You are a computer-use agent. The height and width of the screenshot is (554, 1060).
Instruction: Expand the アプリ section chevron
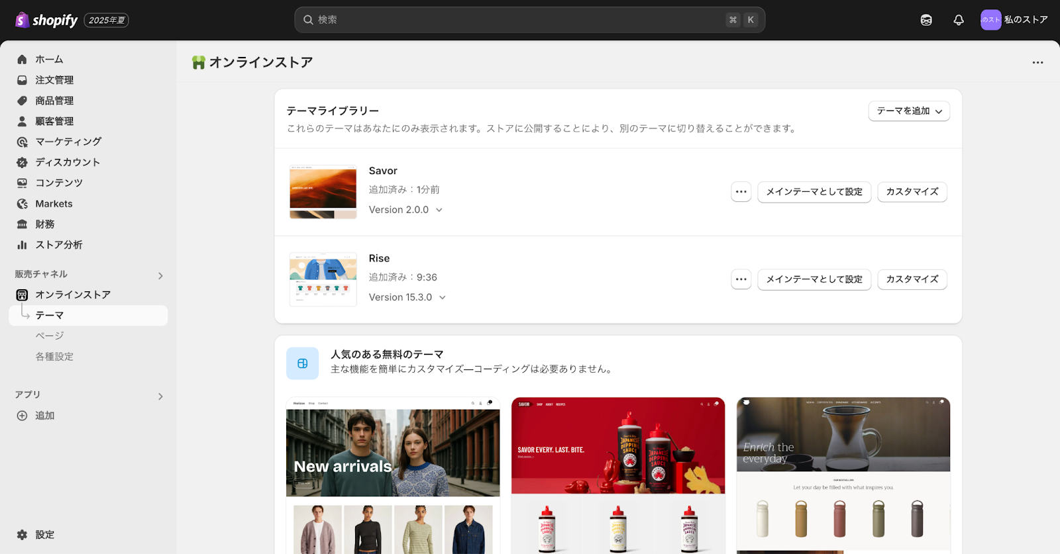click(160, 396)
